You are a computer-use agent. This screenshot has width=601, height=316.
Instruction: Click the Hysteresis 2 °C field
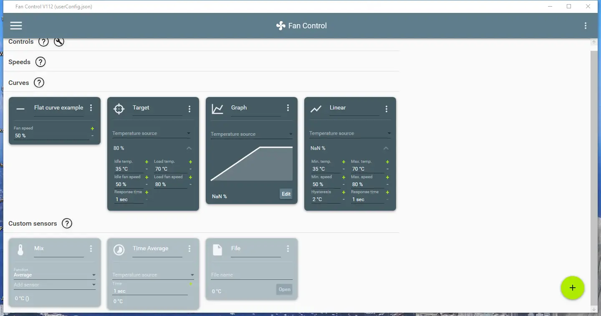(x=326, y=199)
